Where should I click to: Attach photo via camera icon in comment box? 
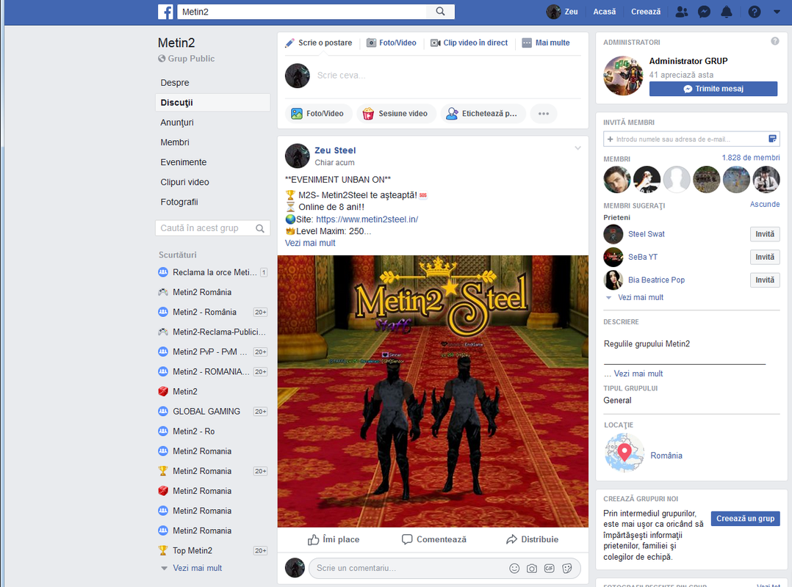[x=532, y=569]
